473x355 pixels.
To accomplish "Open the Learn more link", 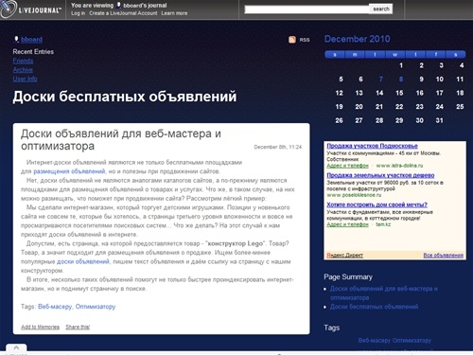I will click(174, 13).
